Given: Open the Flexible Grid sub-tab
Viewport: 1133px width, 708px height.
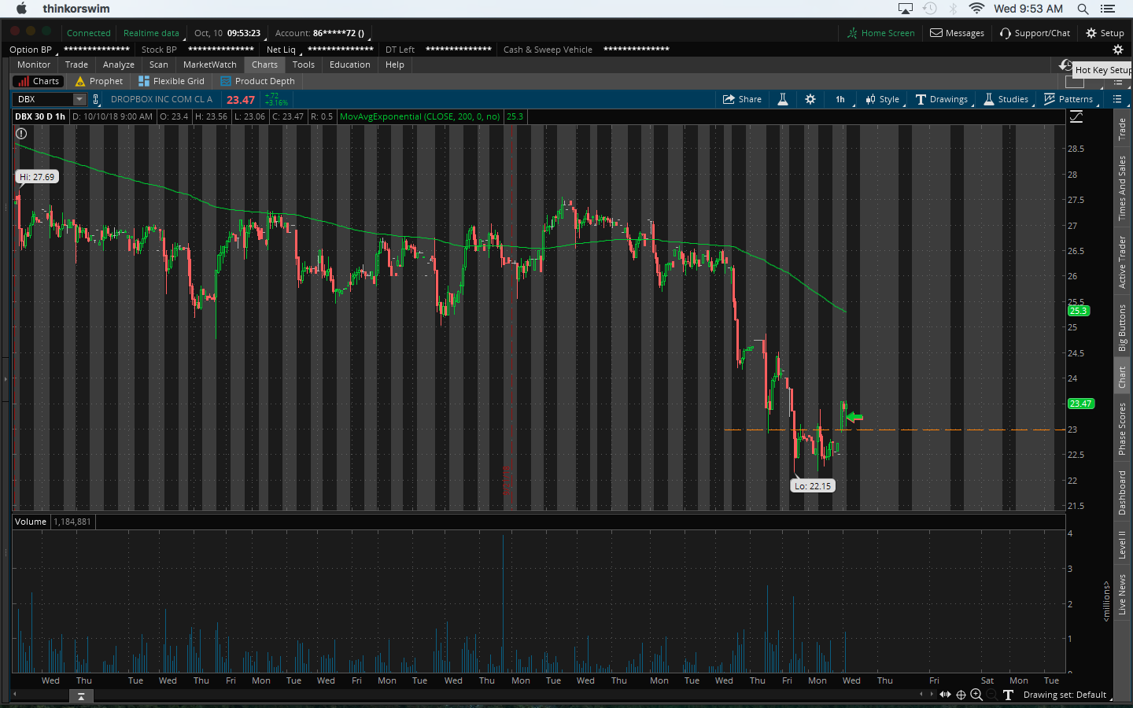Looking at the screenshot, I should click(x=172, y=81).
